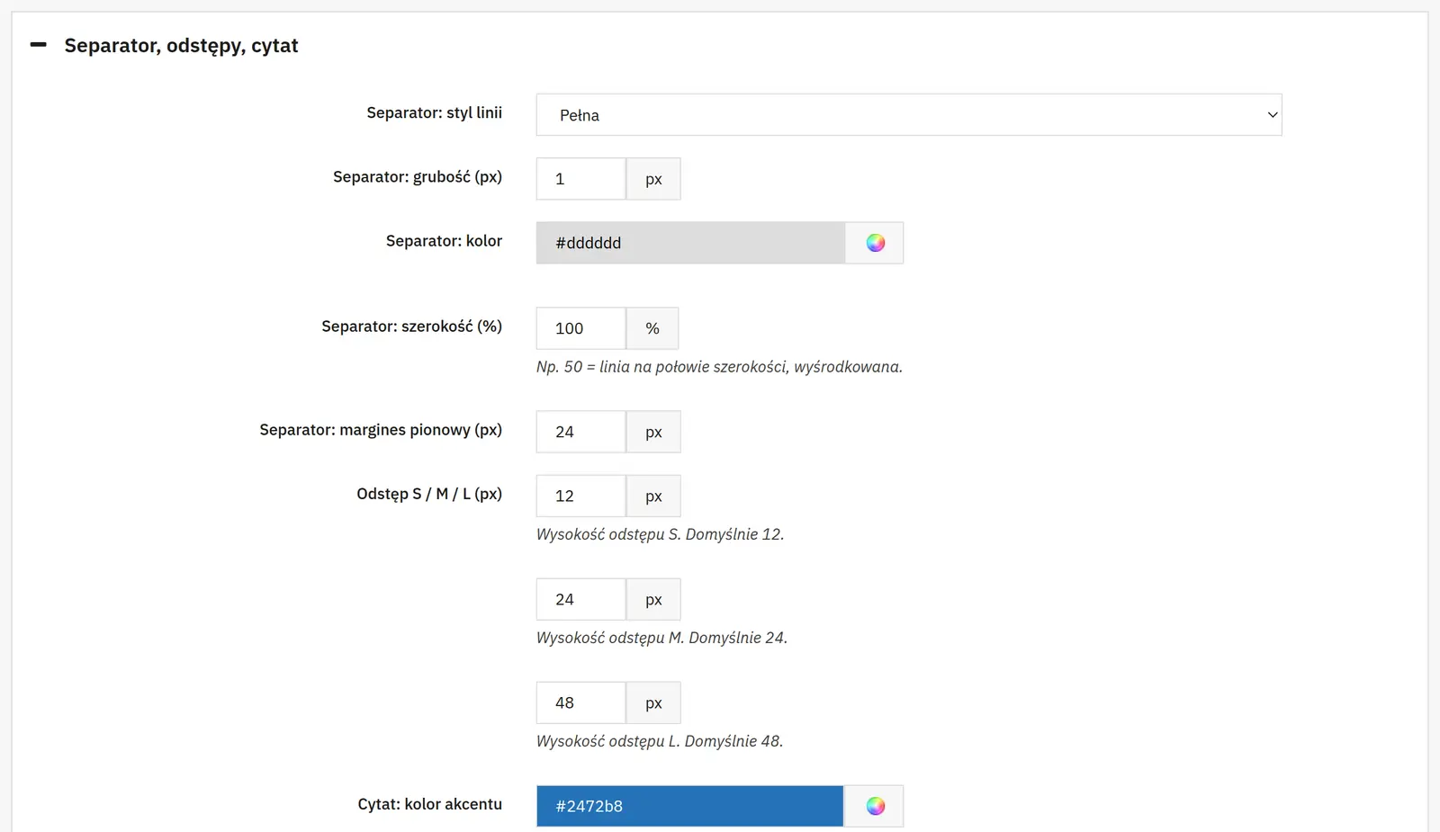Screen dimensions: 1440x832
Task: Select the S spacing height field
Action: (581, 496)
